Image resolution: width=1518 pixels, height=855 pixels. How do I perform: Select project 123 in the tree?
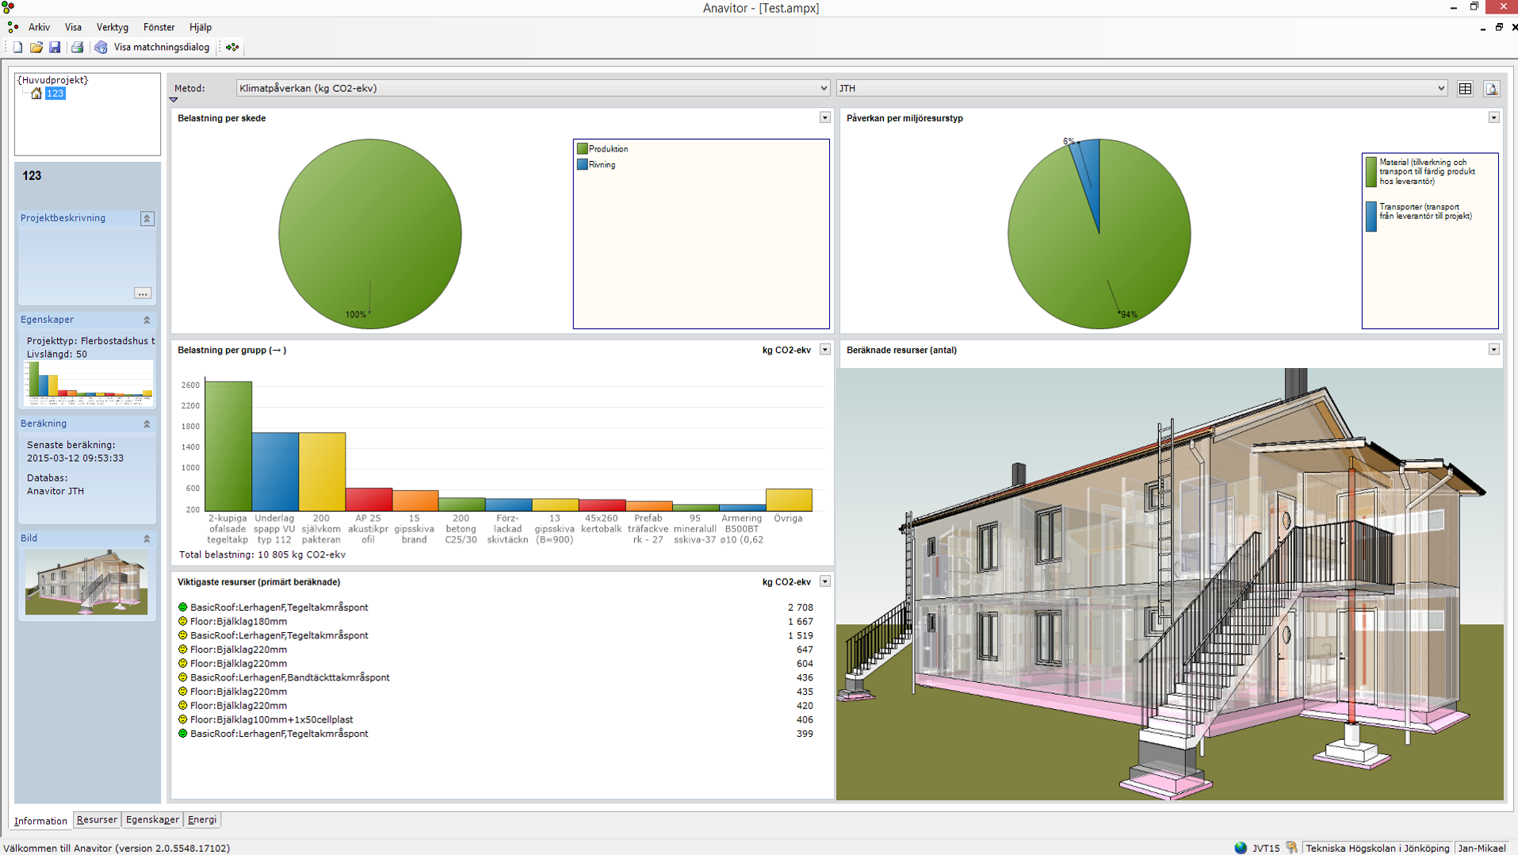click(x=55, y=94)
